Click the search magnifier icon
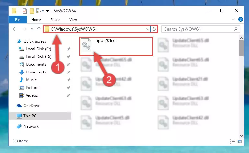 point(235,29)
